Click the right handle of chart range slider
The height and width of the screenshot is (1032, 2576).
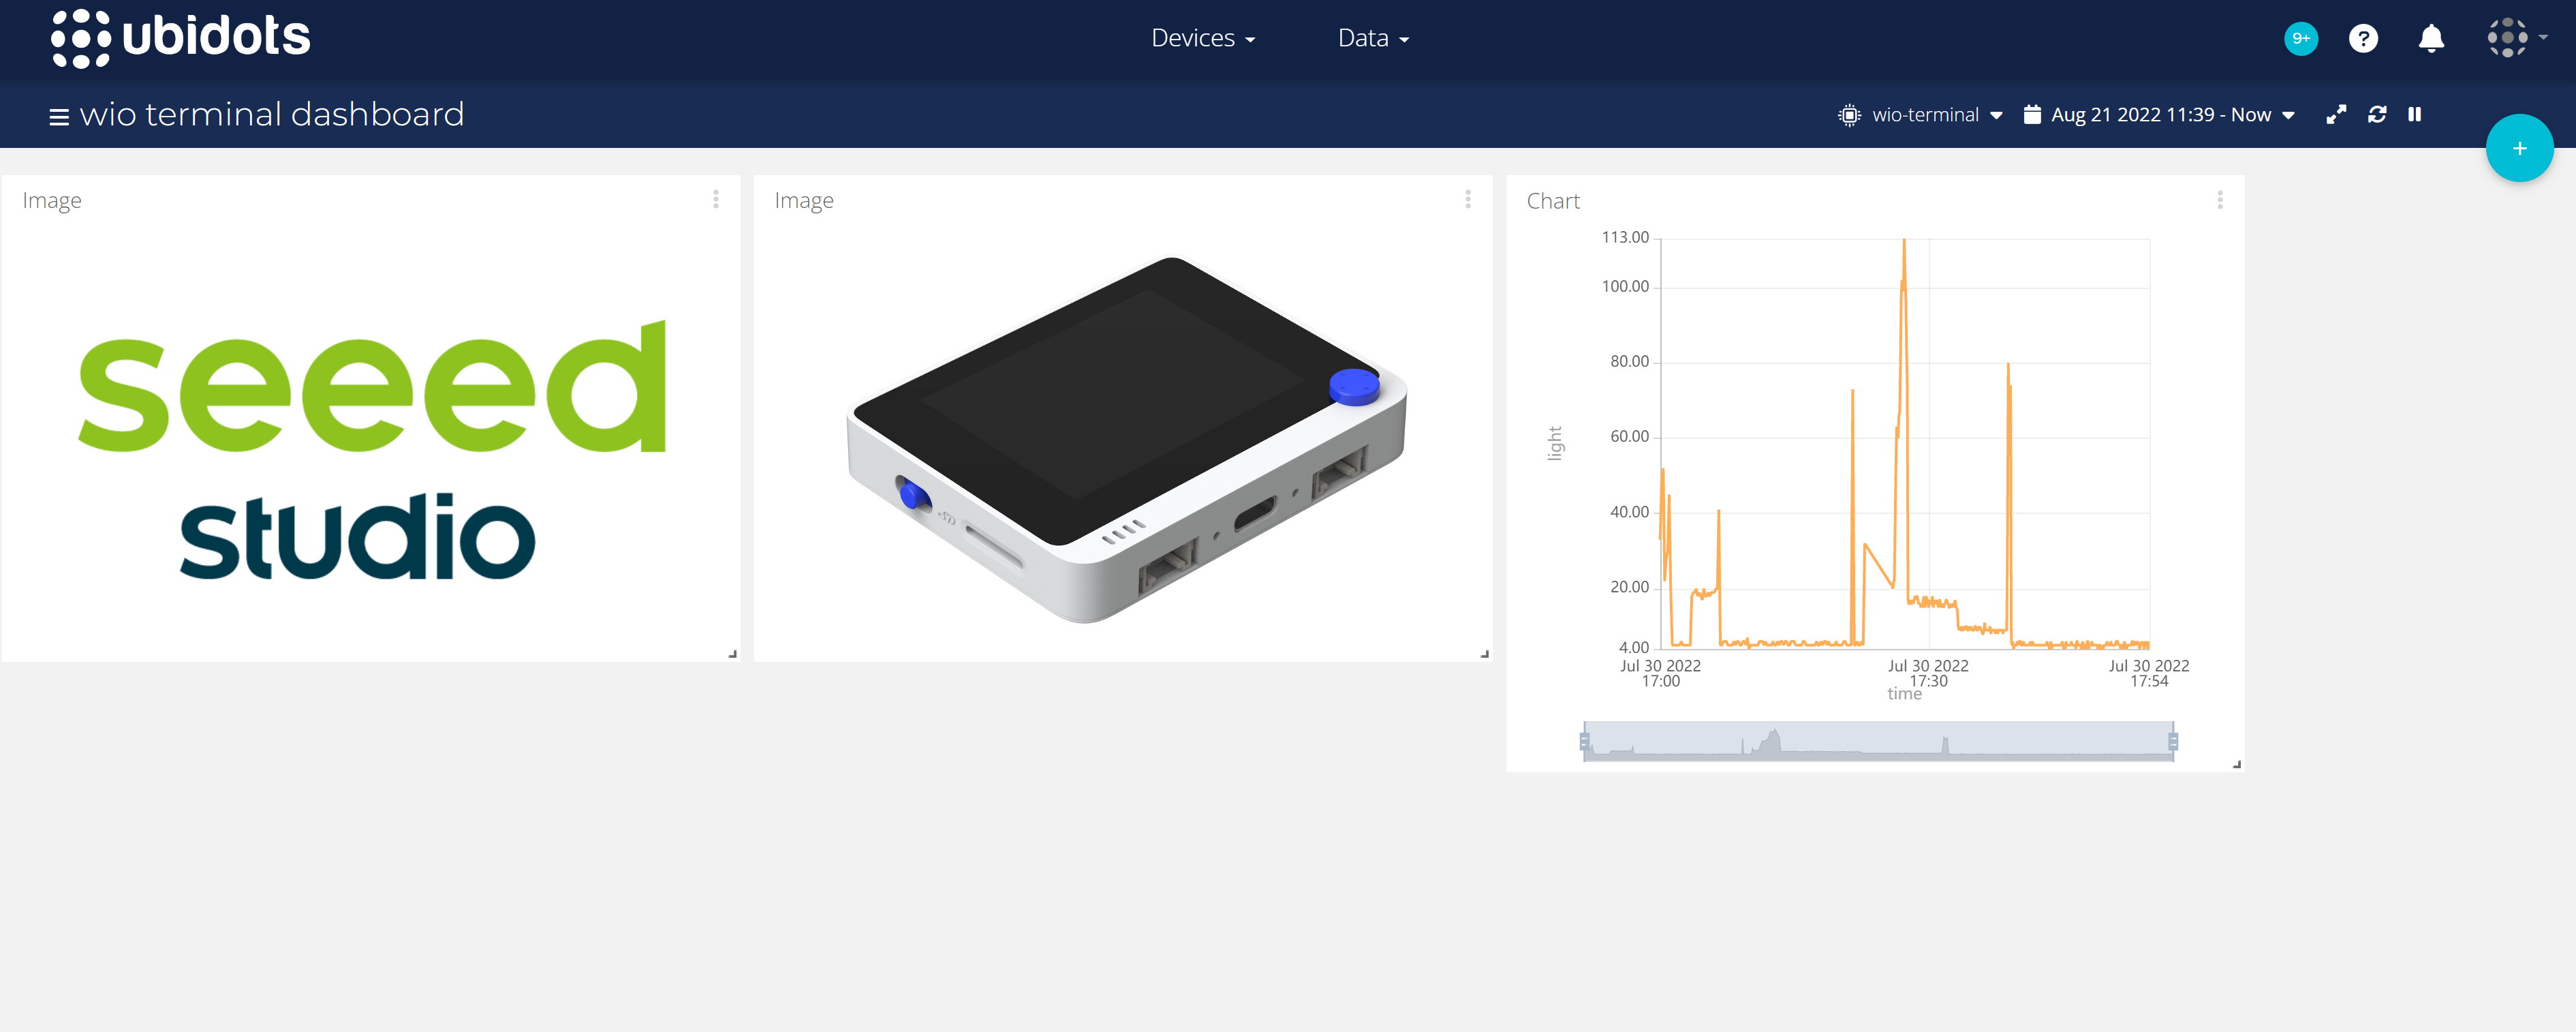pyautogui.click(x=2173, y=742)
